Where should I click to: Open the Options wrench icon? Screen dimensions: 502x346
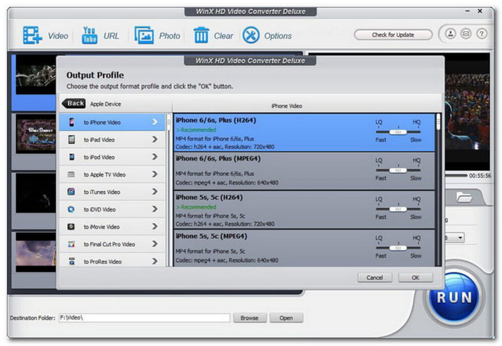251,35
